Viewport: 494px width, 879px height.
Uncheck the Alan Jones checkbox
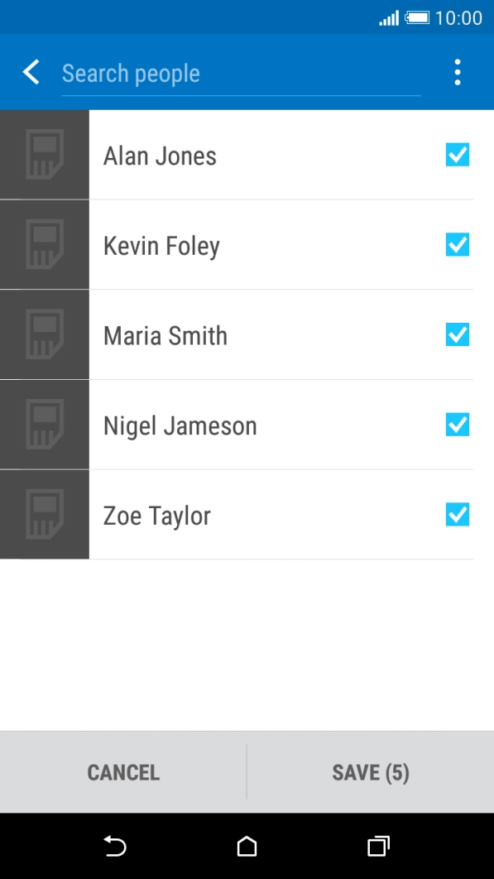[x=458, y=155]
